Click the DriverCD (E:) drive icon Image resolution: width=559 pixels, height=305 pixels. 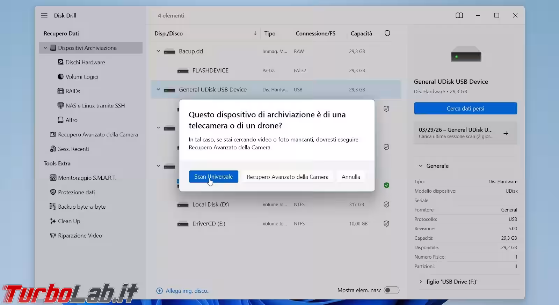183,224
